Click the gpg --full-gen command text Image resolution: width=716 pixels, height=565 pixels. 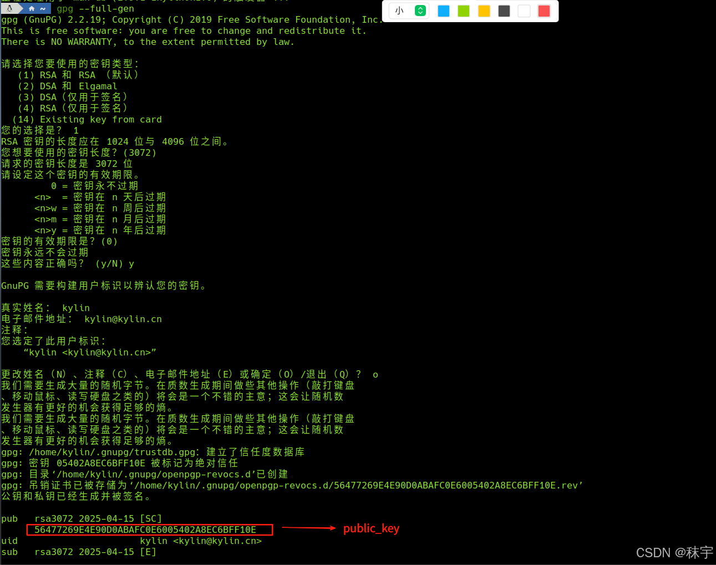click(95, 8)
